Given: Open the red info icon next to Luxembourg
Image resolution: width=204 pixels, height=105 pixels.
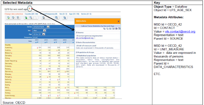Looking at the screenshot, I should [x=14, y=95].
